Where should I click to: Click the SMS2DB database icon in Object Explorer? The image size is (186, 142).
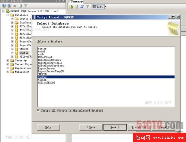(x=17, y=49)
